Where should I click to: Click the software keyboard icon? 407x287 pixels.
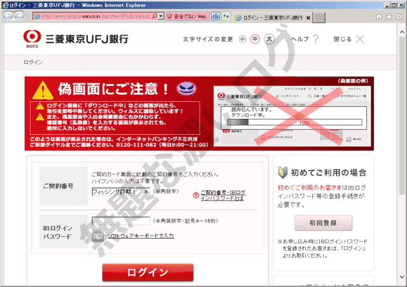[98, 236]
